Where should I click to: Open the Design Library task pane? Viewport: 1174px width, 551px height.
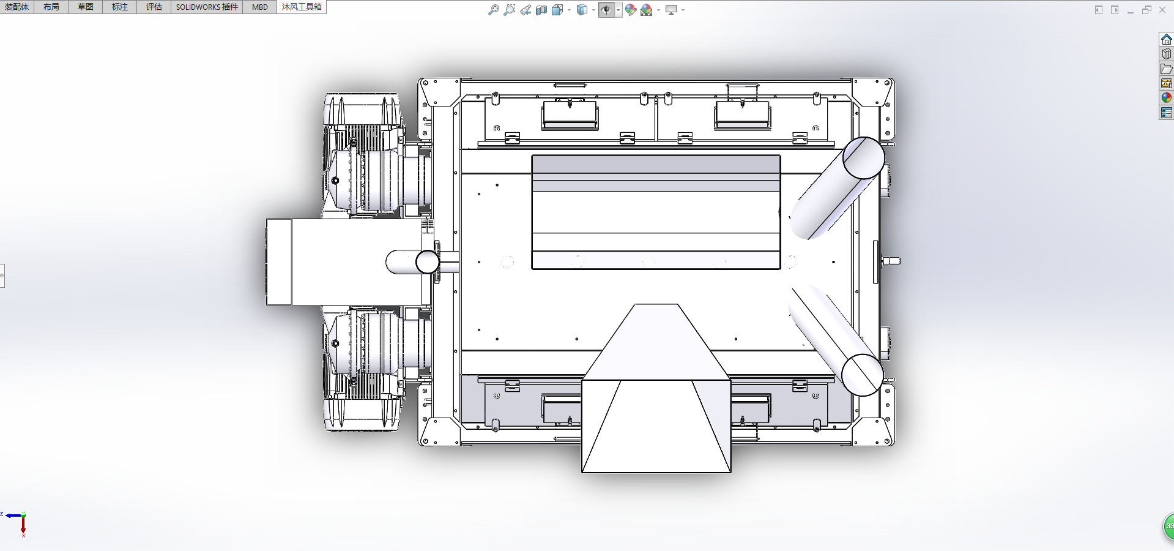pyautogui.click(x=1167, y=54)
